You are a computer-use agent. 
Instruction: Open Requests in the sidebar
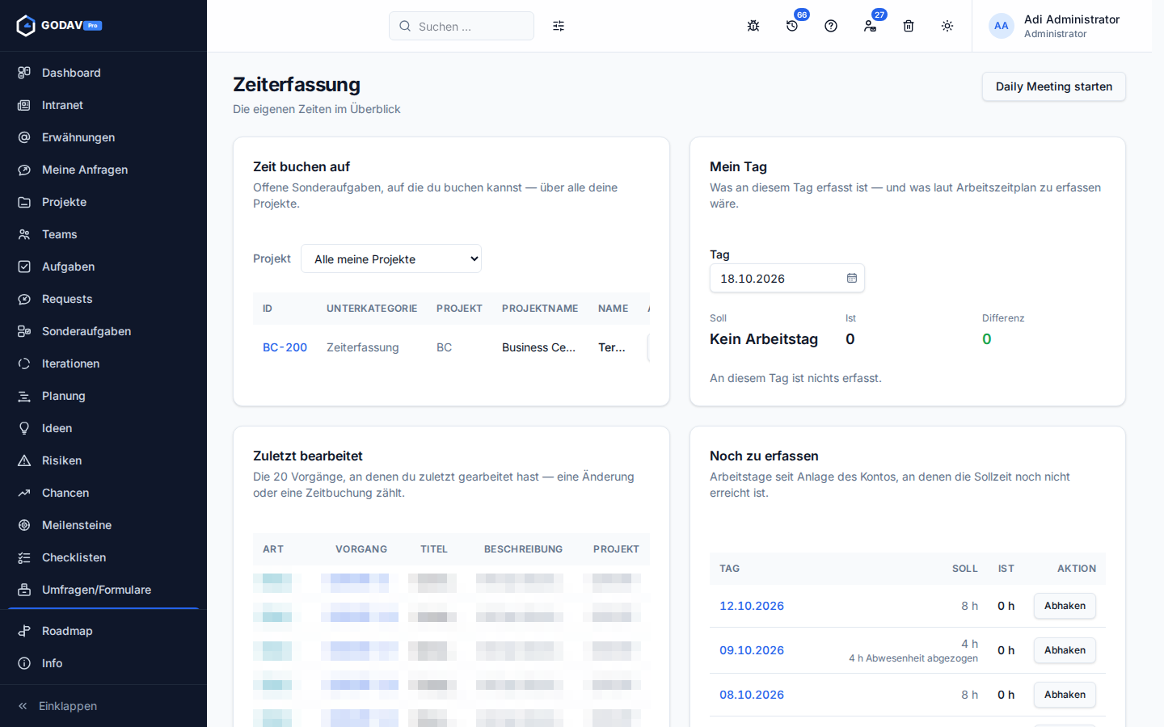(103, 299)
